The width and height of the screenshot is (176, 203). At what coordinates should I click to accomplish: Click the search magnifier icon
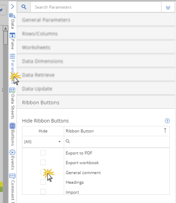coord(24,7)
